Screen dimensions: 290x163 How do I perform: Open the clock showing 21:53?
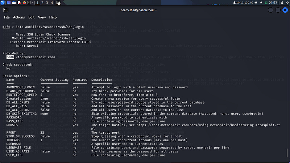[273, 3]
